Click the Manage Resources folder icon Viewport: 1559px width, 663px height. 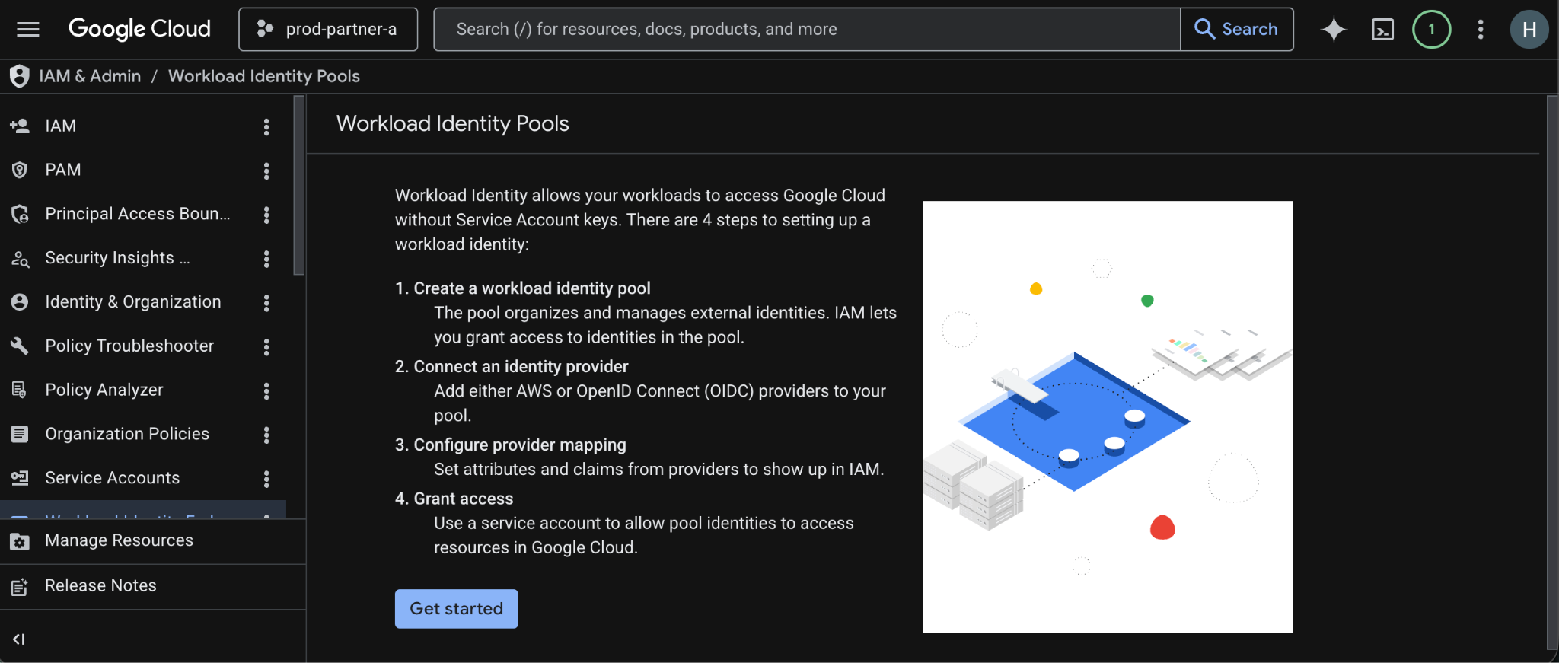tap(20, 541)
